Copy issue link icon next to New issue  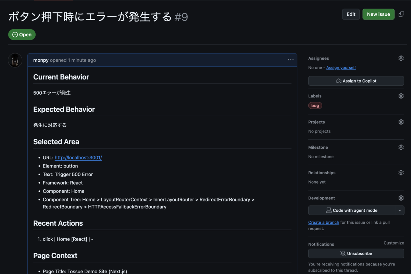[401, 14]
